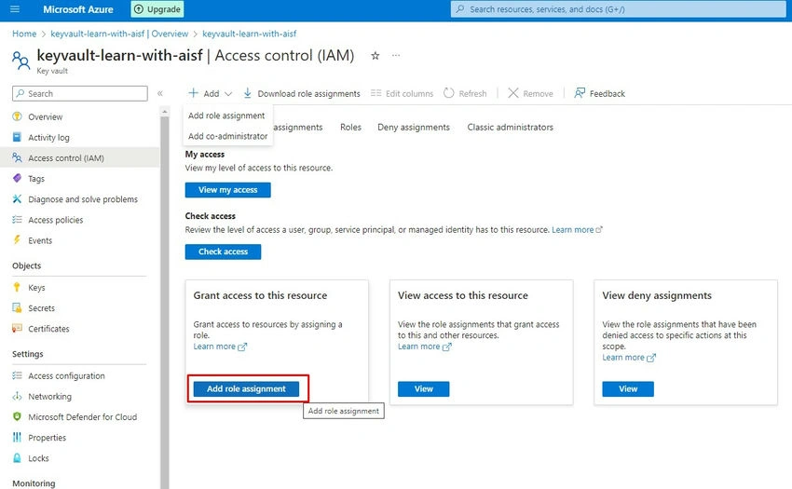792x489 pixels.
Task: Go to Home breadcrumb
Action: pyautogui.click(x=24, y=34)
